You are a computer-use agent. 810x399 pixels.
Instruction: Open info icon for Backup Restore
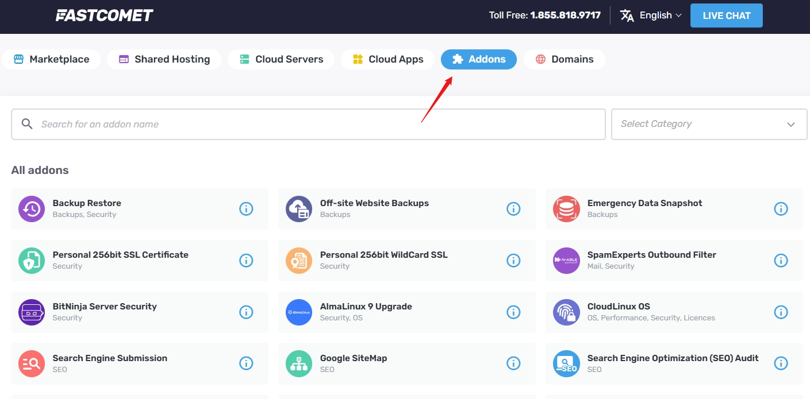click(246, 209)
